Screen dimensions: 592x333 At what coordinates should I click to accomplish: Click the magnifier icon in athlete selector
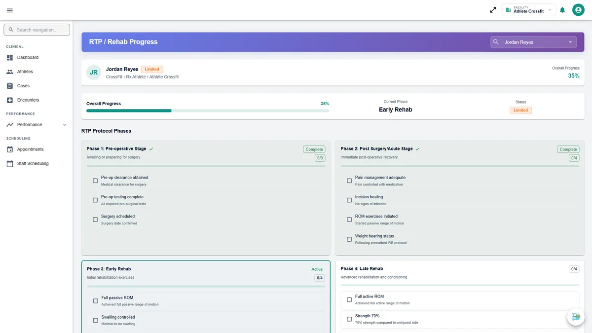[496, 42]
